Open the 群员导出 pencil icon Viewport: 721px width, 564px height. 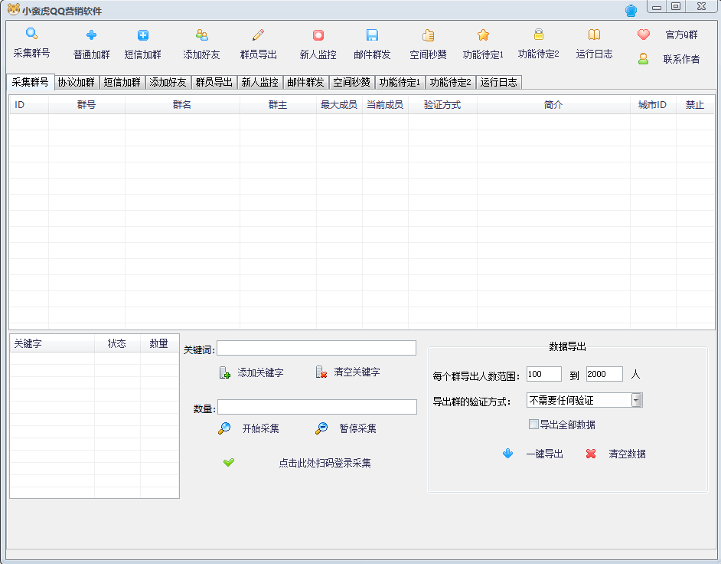click(x=258, y=35)
